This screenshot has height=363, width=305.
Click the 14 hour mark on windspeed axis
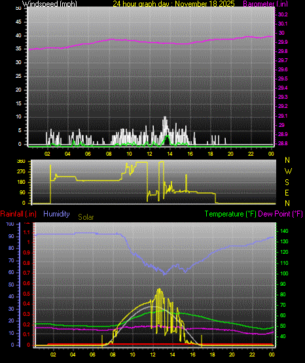[x=170, y=154]
